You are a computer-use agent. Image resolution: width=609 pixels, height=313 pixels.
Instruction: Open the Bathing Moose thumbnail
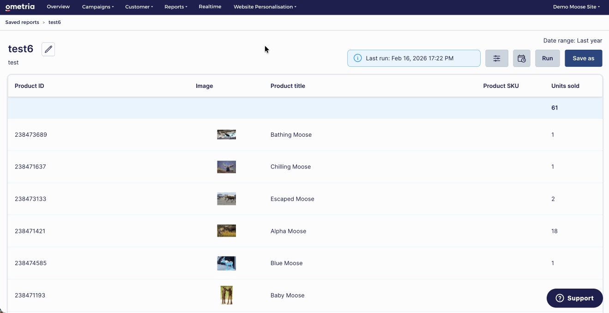pos(227,134)
